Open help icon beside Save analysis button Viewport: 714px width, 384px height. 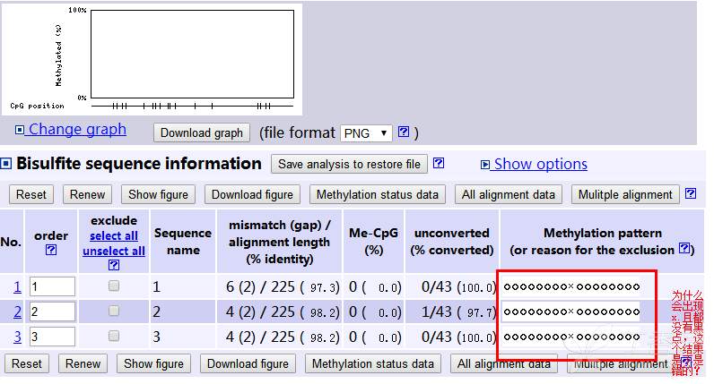click(439, 163)
